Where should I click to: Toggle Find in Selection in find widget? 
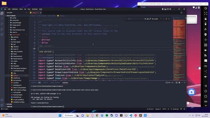tap(166, 19)
